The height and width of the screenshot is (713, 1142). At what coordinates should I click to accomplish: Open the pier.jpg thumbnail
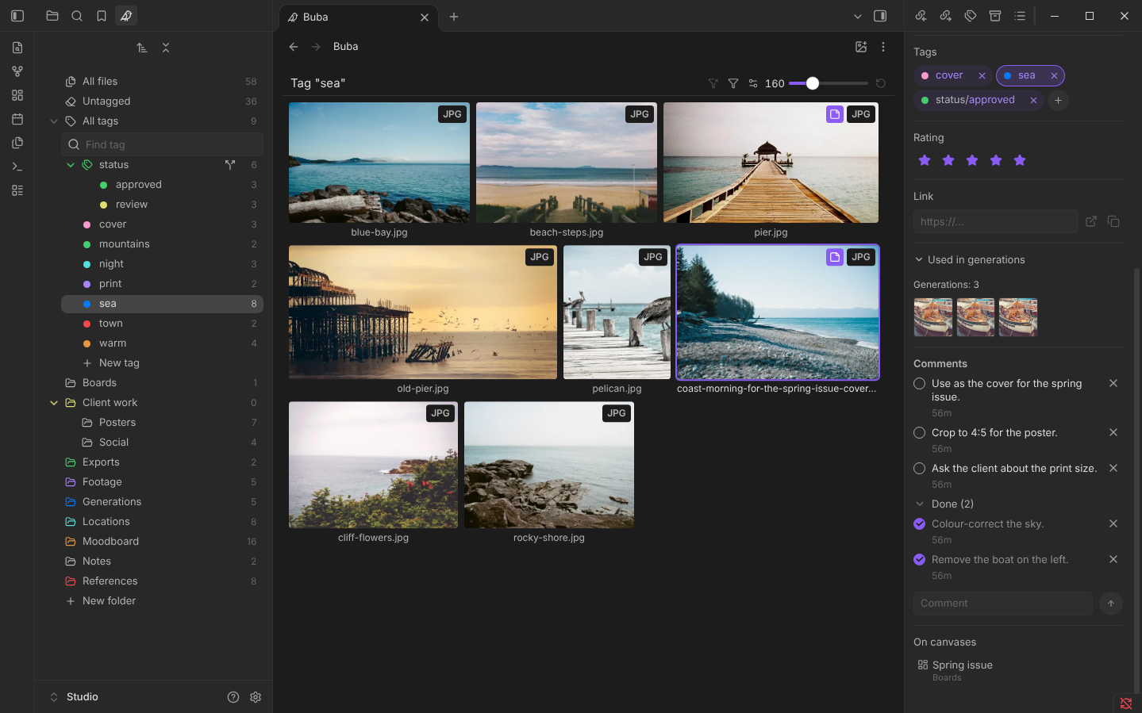(771, 163)
